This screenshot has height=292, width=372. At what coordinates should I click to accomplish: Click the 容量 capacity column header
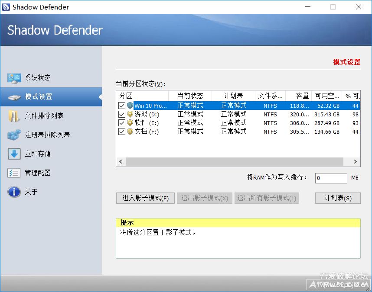[x=302, y=95]
